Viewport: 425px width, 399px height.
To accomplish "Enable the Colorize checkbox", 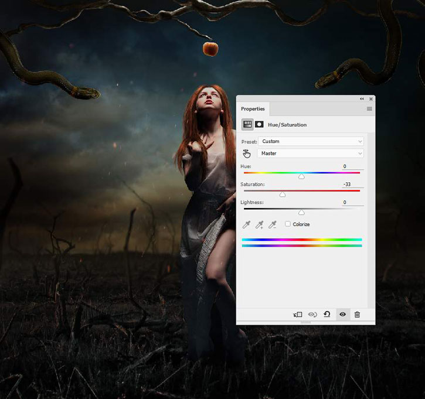I will [x=288, y=224].
